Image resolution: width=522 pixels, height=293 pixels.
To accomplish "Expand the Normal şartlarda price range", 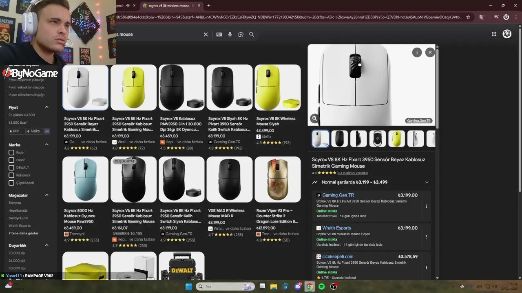I will pyautogui.click(x=427, y=182).
